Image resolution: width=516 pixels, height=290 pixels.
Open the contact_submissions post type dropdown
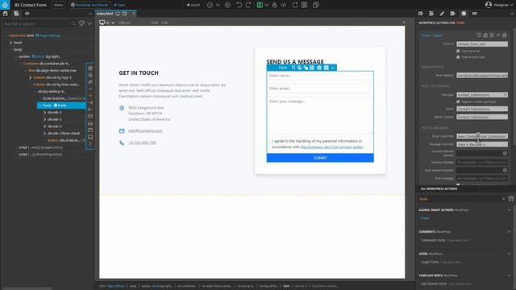[482, 95]
